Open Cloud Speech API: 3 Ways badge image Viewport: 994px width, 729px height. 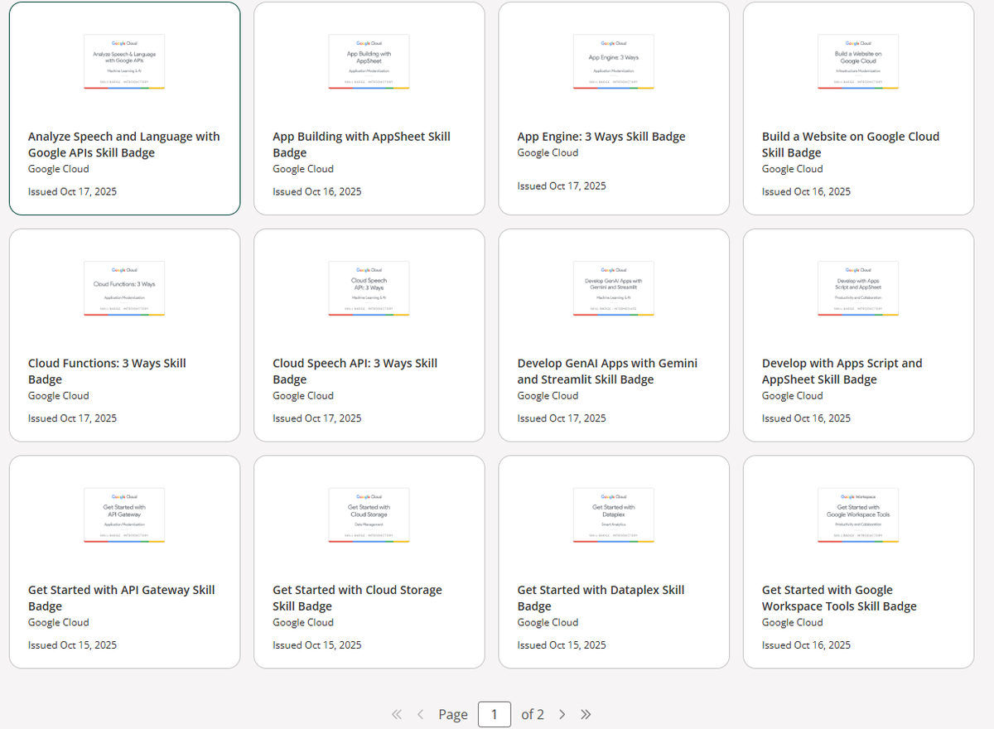pyautogui.click(x=369, y=287)
